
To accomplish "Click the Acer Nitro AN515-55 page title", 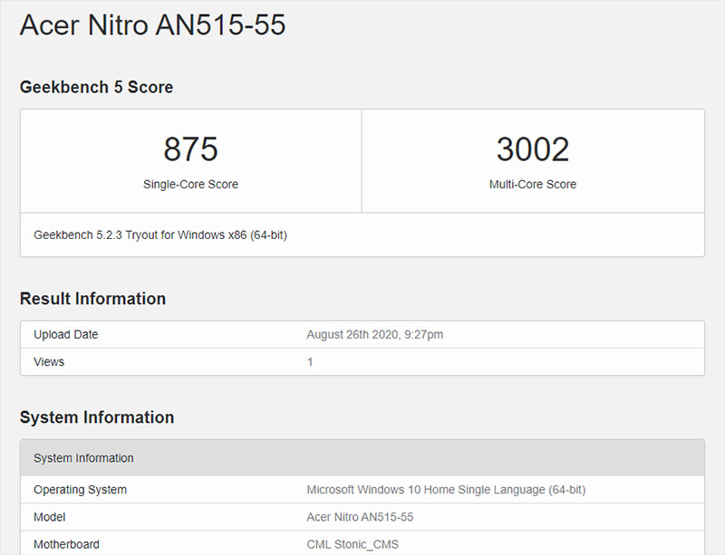I will [152, 24].
